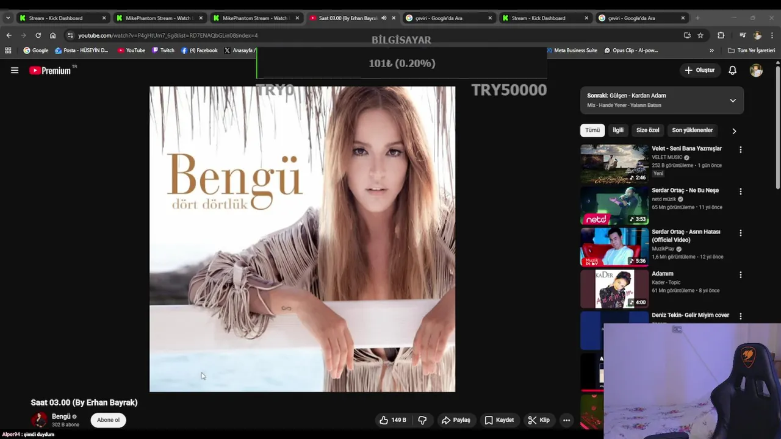Select the İlgili filter chip
The image size is (781, 439).
(x=618, y=130)
